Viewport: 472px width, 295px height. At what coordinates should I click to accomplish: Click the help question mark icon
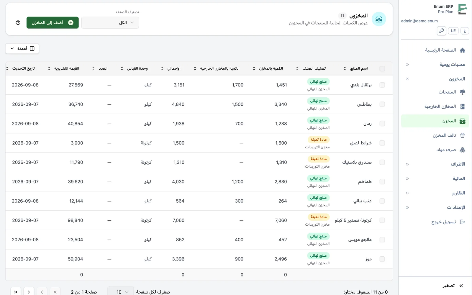point(18,23)
